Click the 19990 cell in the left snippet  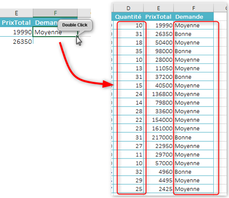[x=16, y=32]
